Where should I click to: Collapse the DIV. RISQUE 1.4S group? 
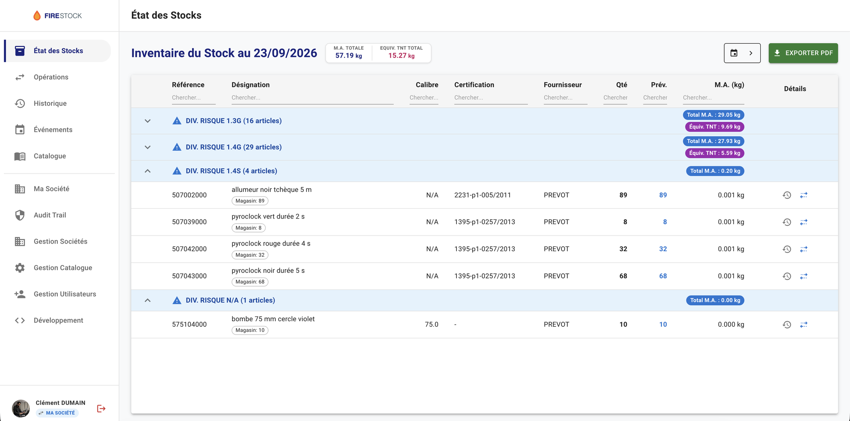147,171
